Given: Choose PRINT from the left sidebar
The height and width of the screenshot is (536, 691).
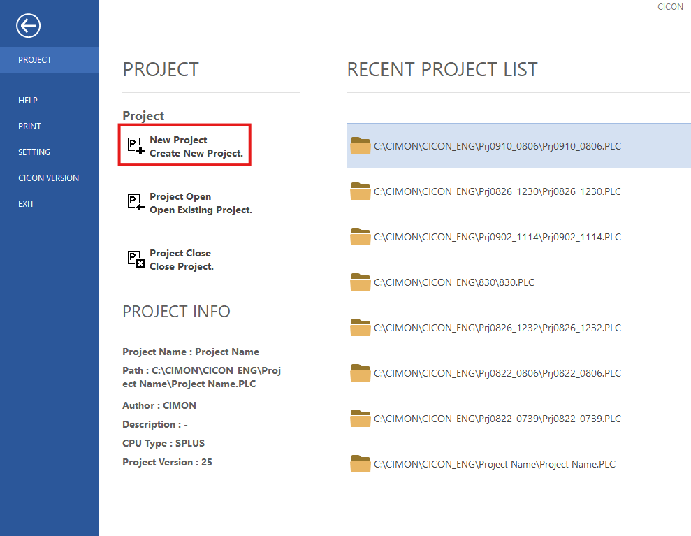Looking at the screenshot, I should 30,126.
